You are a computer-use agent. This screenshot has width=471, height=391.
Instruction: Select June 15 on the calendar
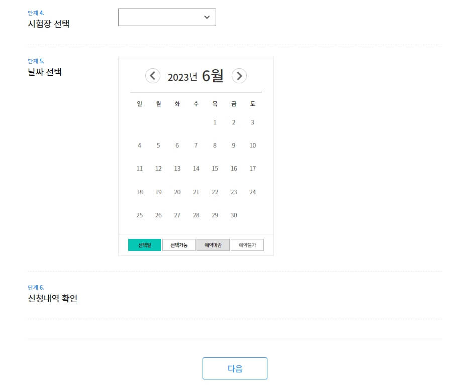click(215, 169)
